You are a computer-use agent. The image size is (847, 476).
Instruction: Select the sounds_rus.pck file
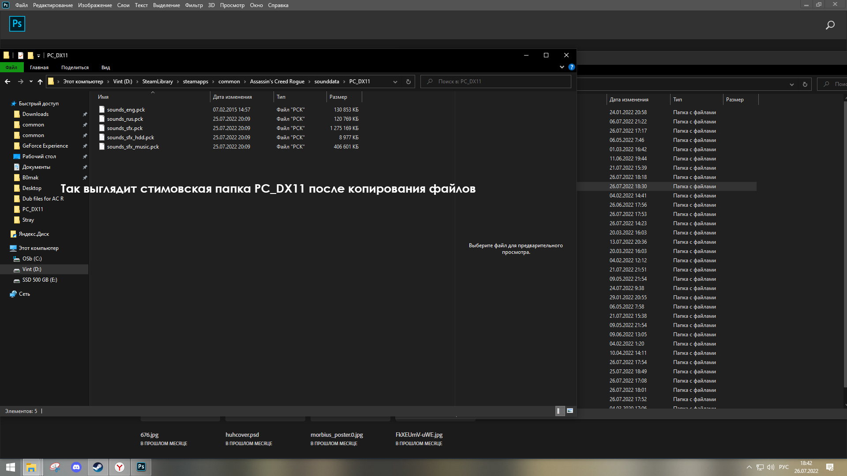coord(125,119)
